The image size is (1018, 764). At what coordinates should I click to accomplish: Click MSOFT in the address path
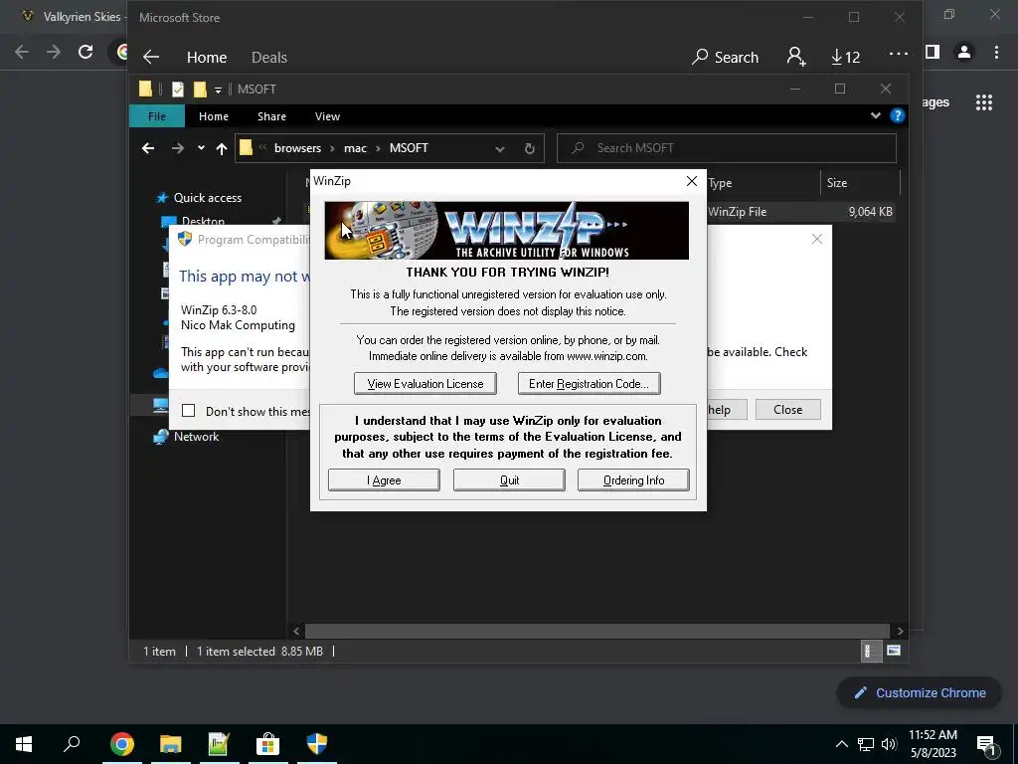click(409, 148)
